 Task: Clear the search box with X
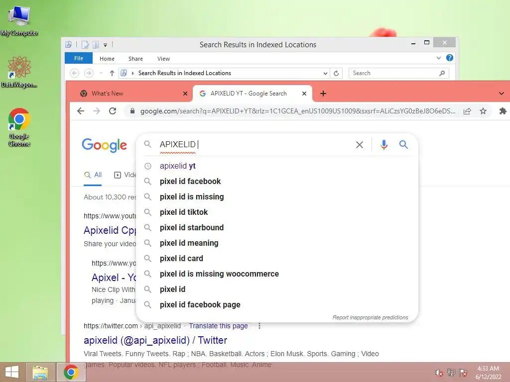pos(360,145)
